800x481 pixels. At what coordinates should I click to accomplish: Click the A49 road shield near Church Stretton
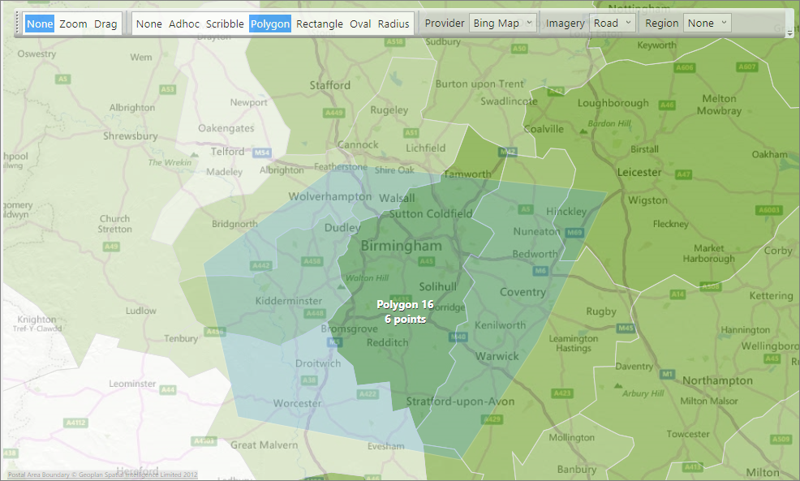111,247
